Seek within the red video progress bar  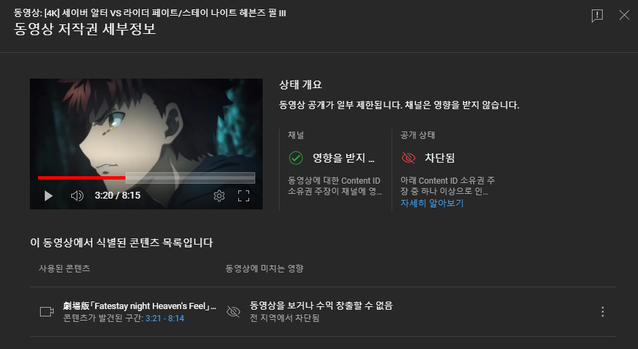coord(81,178)
